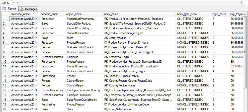Select row header number 5
248x112 pixels.
pyautogui.click(x=6, y=38)
